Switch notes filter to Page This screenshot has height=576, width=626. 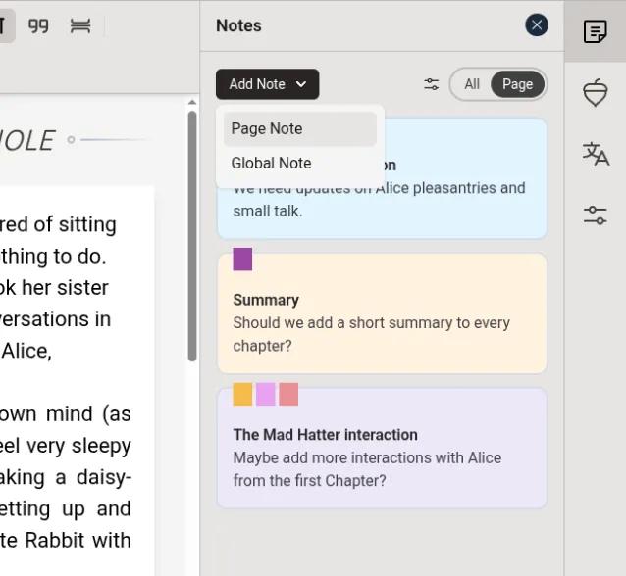(x=517, y=84)
